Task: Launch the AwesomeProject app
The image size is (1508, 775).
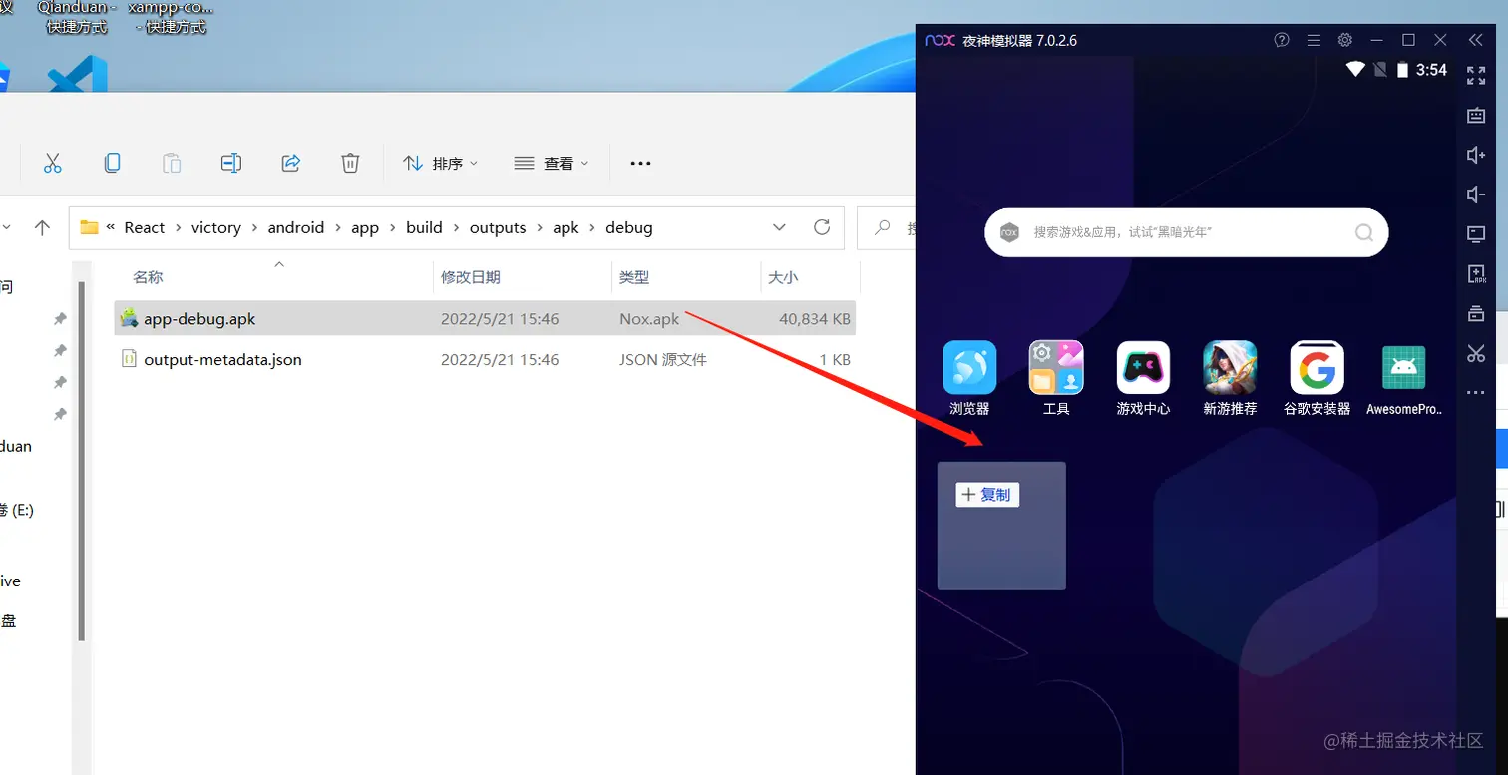Action: pyautogui.click(x=1403, y=366)
